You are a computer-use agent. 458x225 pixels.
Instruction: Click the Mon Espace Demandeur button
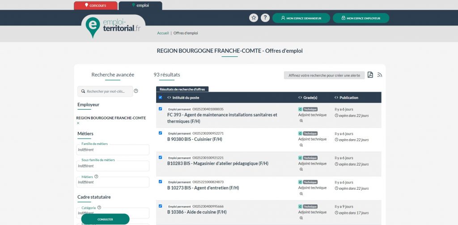point(301,18)
